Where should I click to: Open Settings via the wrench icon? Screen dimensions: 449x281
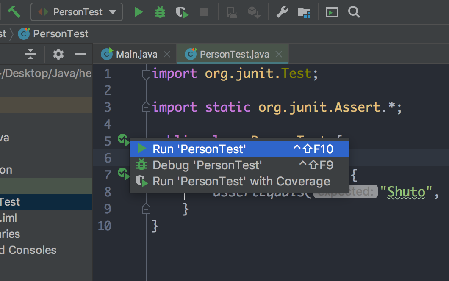(x=282, y=12)
